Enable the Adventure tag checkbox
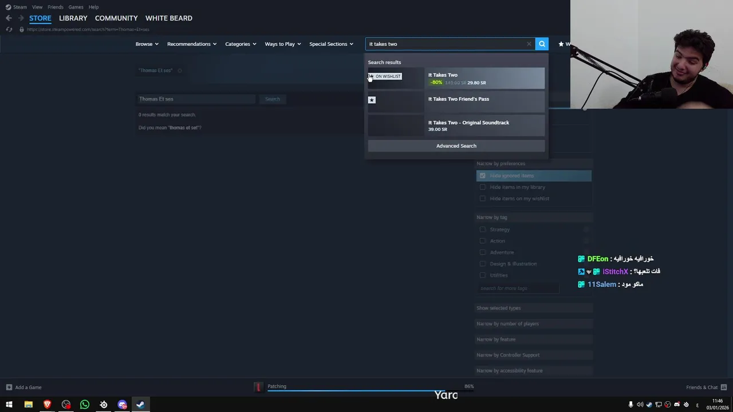Screen dimensions: 733x412 [x=483, y=252]
